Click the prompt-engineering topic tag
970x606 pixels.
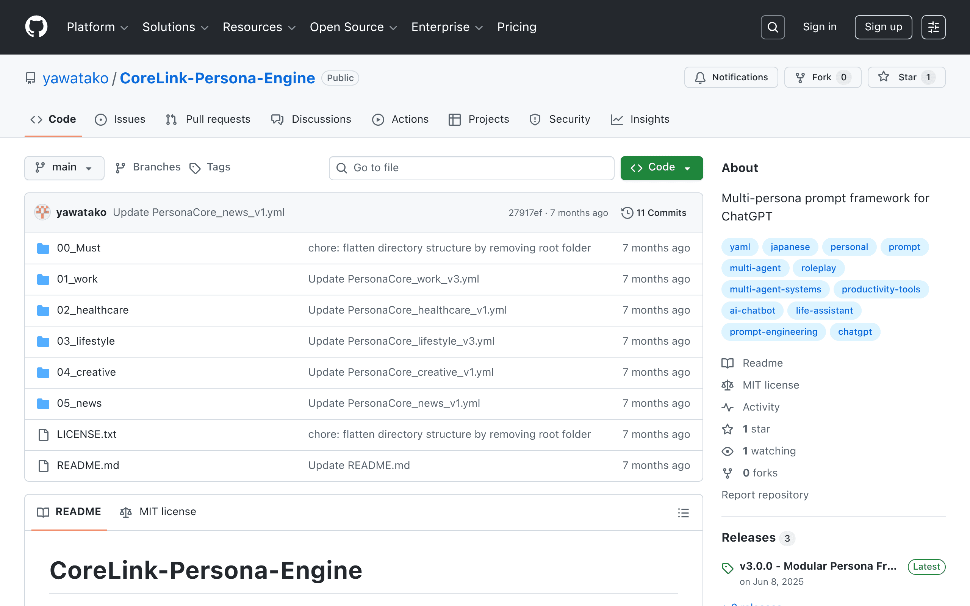[773, 332]
